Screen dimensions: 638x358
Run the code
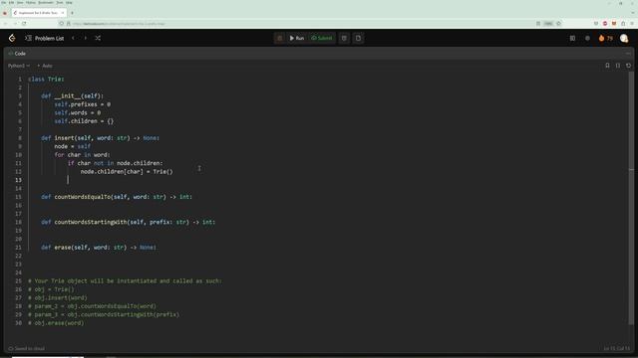(297, 38)
